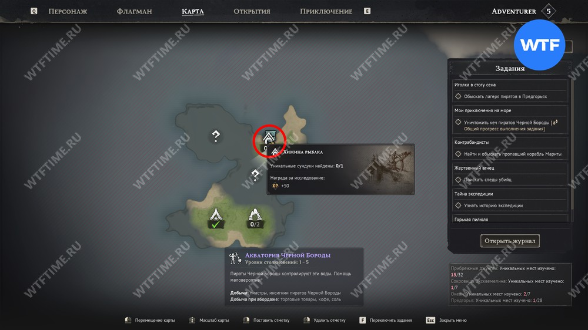Toggle diamond marker for Поискать следы убийц
Image resolution: width=588 pixels, height=330 pixels.
(x=458, y=180)
